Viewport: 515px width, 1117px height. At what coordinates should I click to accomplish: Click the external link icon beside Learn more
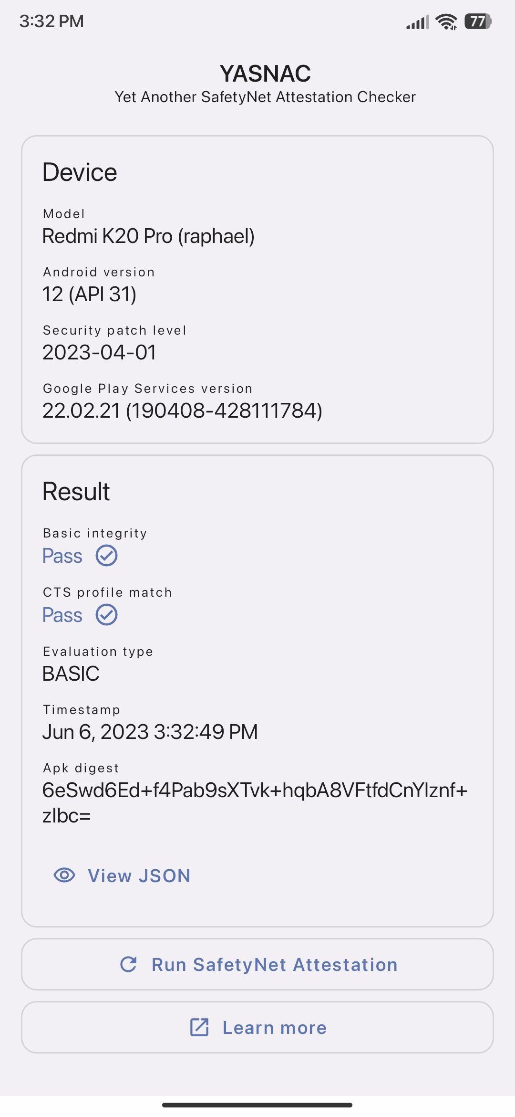199,1027
